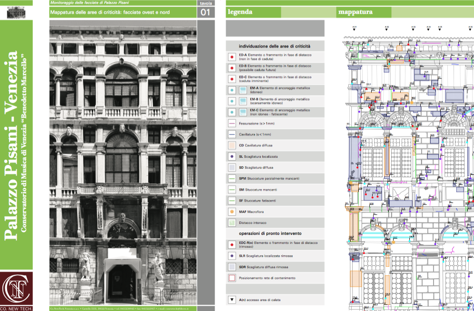474x311 pixels.
Task: Click the 'SPM Stuccature parzialmente mancanti' label
Action: point(269,179)
